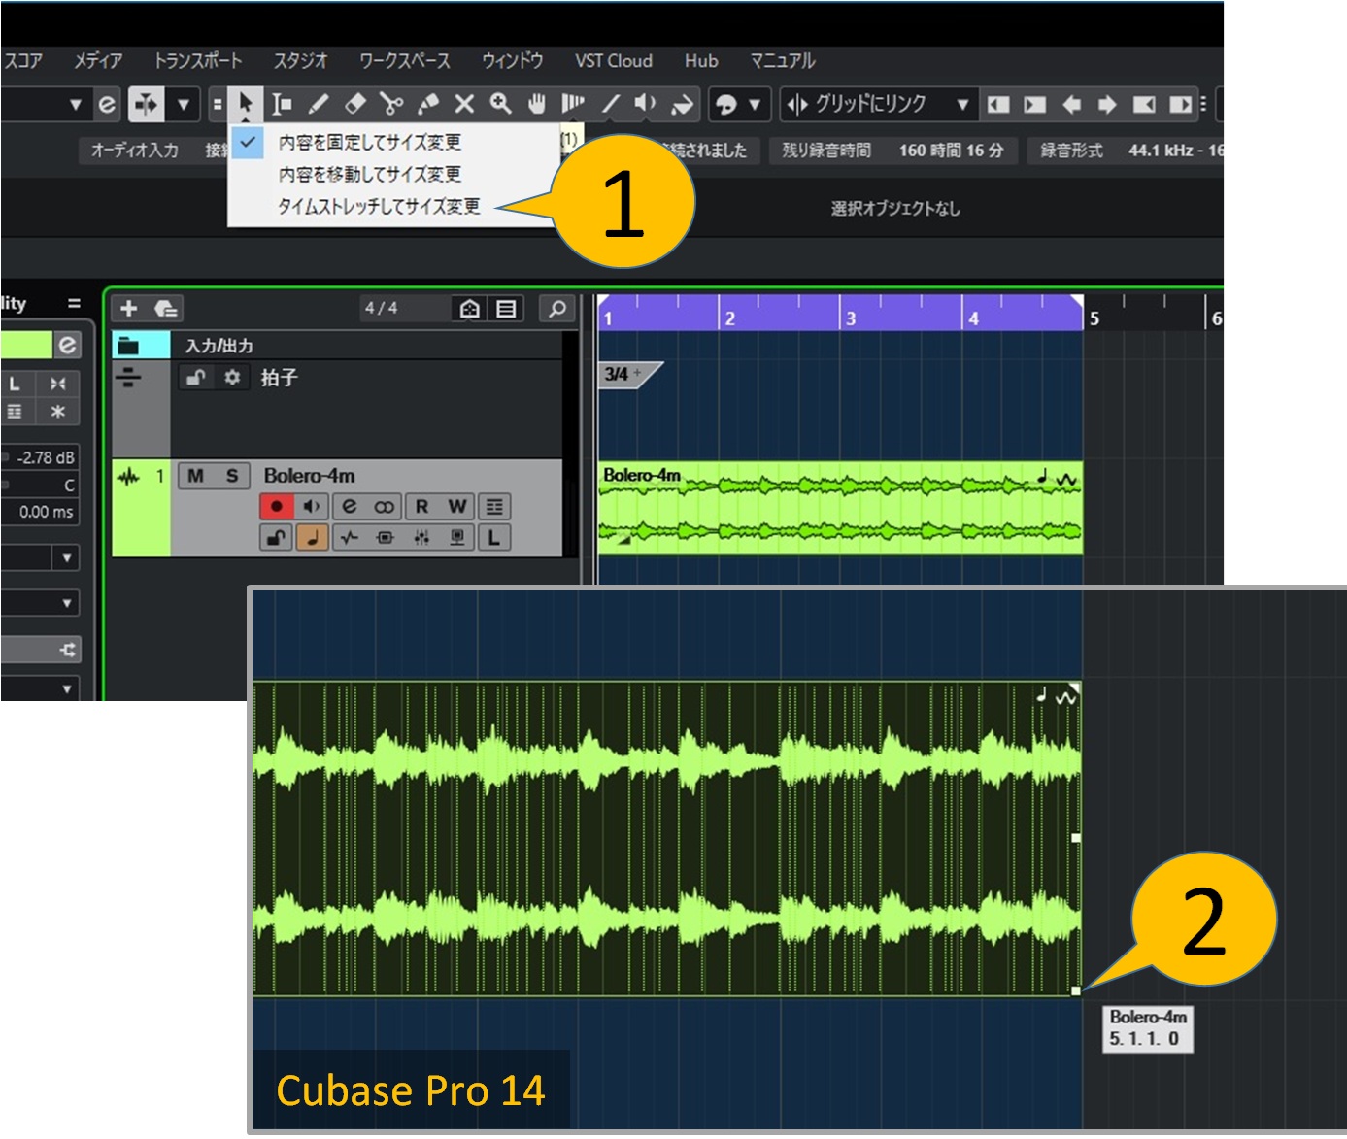Expand the color tool dropdown arrow
The width and height of the screenshot is (1347, 1139).
pyautogui.click(x=754, y=104)
